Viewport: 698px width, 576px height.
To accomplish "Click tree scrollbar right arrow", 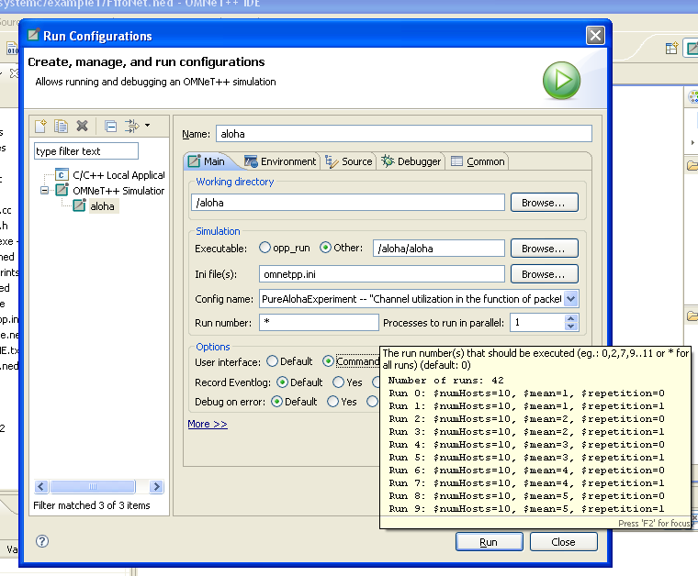I will point(156,486).
